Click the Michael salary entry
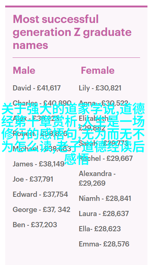Screen dimensions: 153x265 point(42,149)
